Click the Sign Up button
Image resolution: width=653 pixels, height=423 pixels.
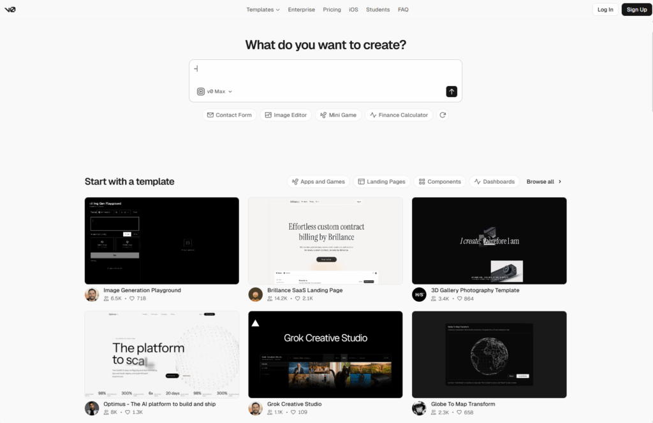(637, 10)
